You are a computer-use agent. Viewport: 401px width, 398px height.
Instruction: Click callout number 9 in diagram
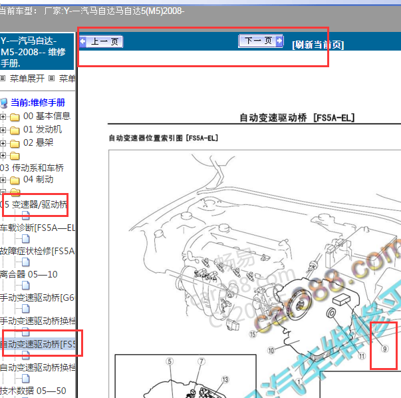384,349
